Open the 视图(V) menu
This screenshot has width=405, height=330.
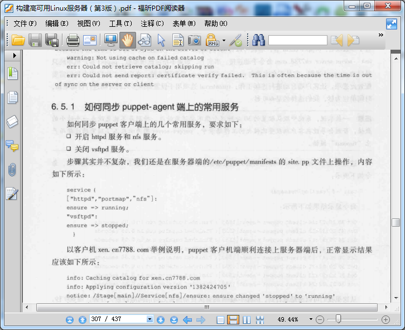(x=89, y=23)
